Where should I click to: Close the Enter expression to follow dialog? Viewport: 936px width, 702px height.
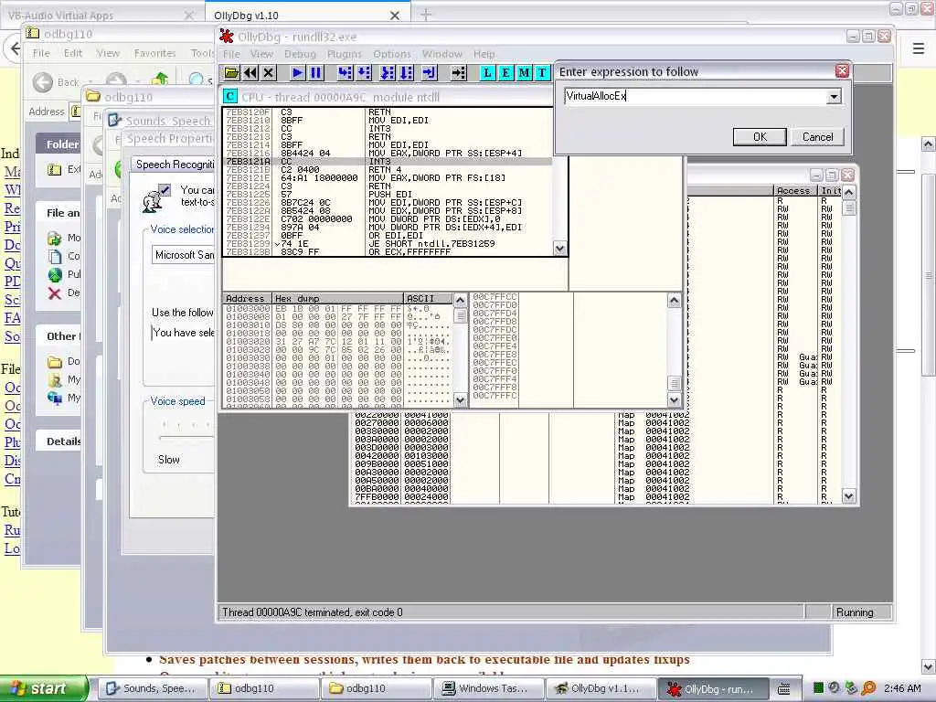pos(842,71)
